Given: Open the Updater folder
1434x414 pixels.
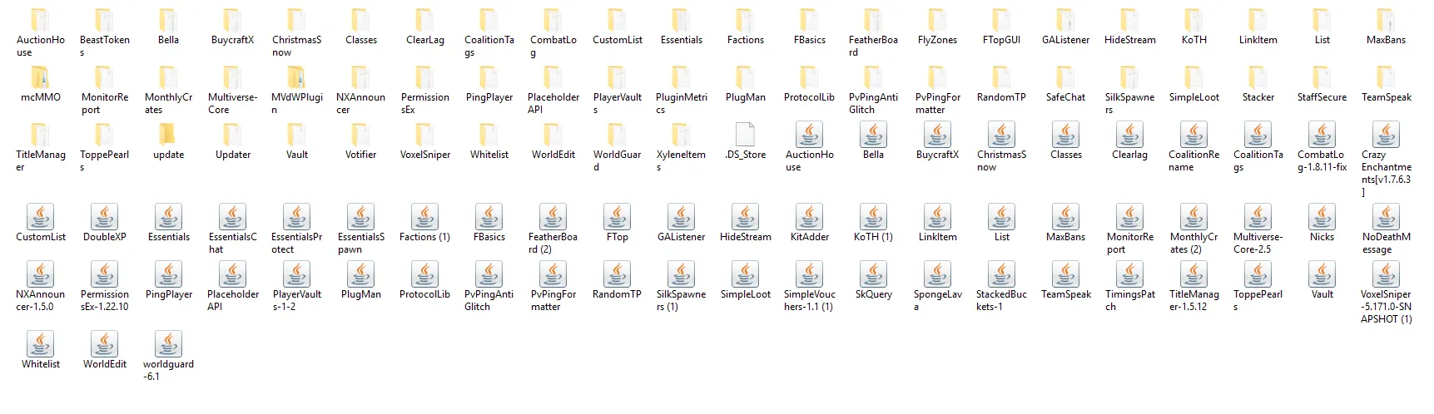Looking at the screenshot, I should point(232,140).
